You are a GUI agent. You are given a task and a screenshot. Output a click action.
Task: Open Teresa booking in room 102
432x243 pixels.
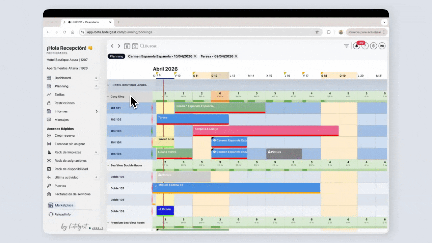193,119
